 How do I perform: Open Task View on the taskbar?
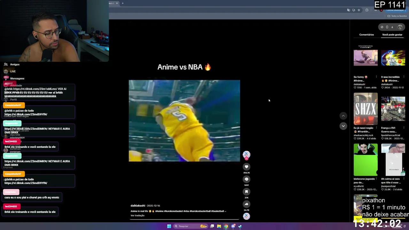[x=212, y=226]
